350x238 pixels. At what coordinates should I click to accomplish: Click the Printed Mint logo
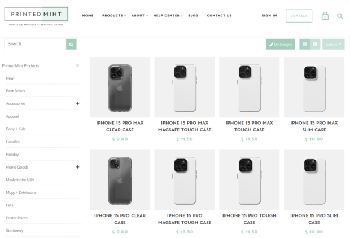[36, 16]
